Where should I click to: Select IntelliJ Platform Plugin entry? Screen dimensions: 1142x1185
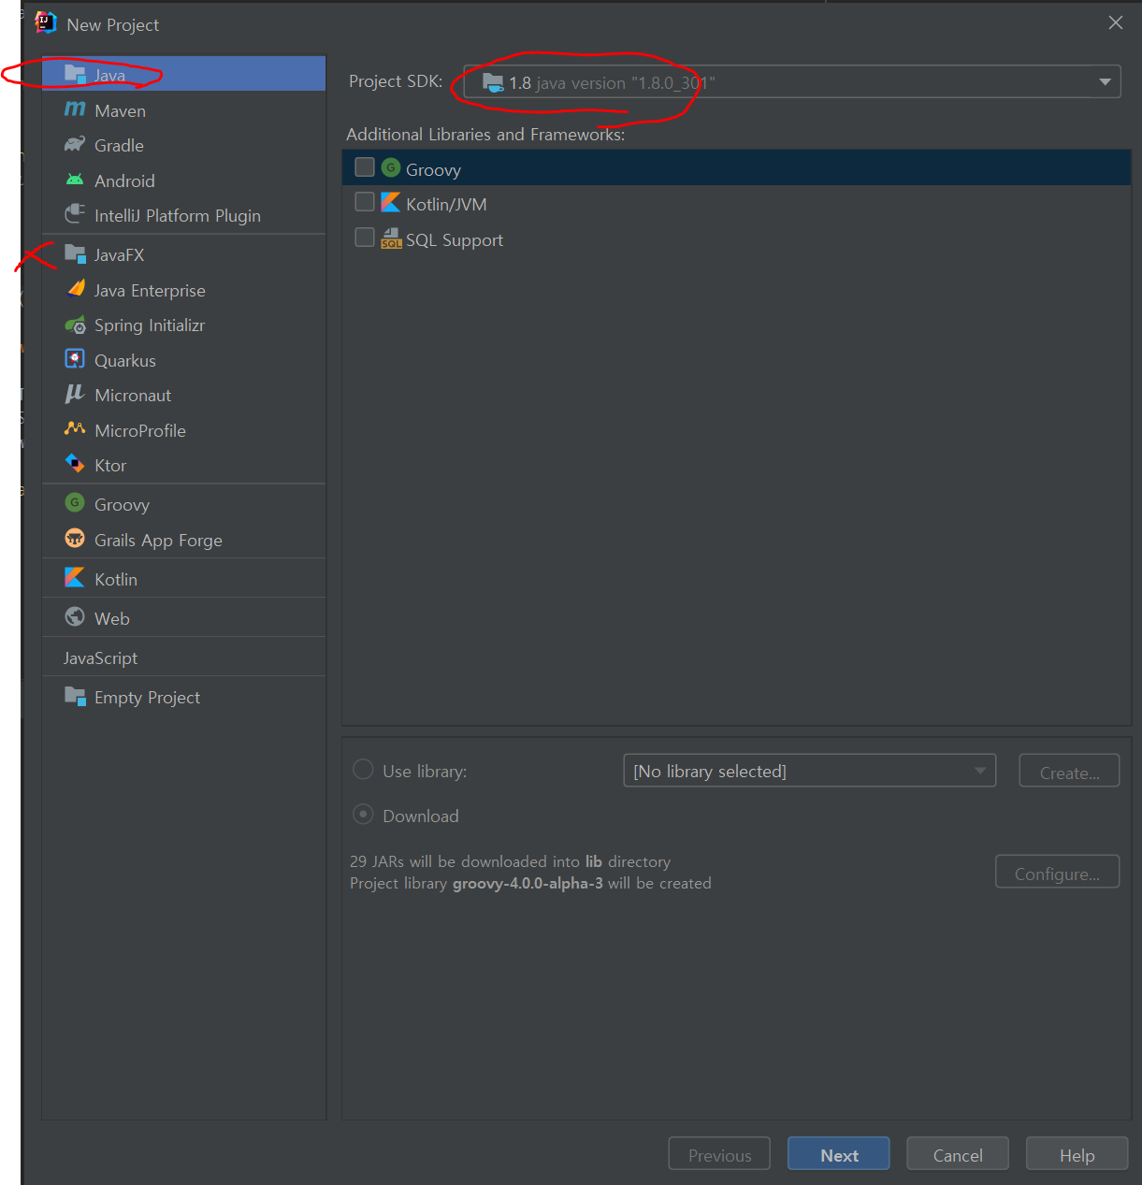tap(183, 215)
